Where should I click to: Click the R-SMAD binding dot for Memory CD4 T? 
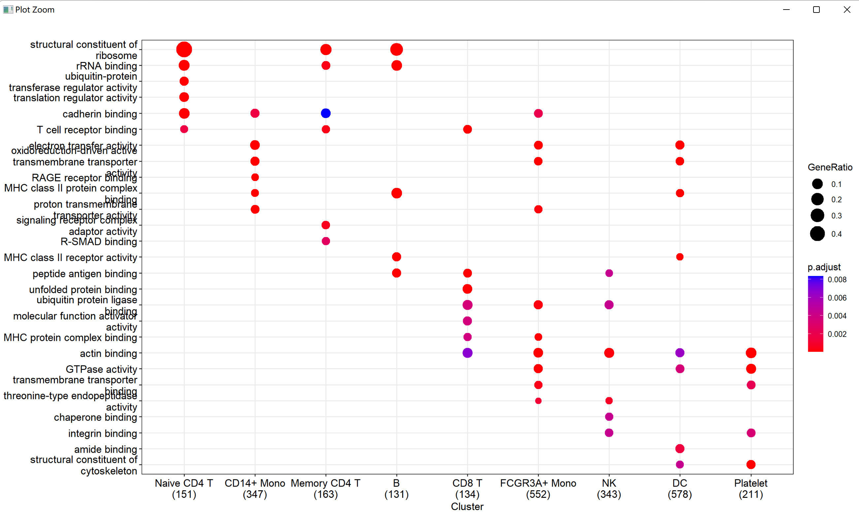click(x=325, y=241)
